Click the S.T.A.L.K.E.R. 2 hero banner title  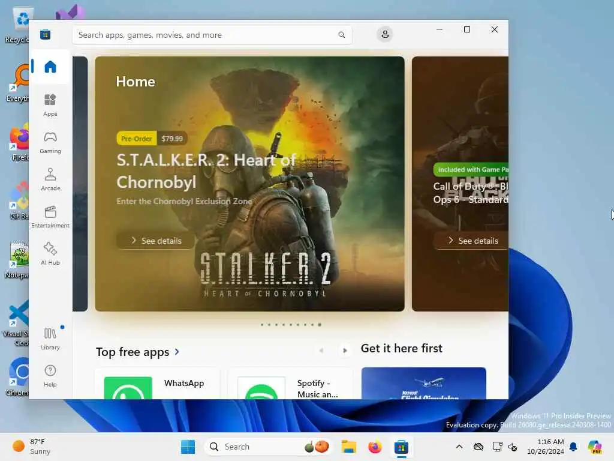tap(206, 171)
